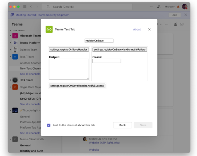This screenshot has height=156, width=197.
Task: Expand the Teams Platform team
Action: tap(11, 43)
